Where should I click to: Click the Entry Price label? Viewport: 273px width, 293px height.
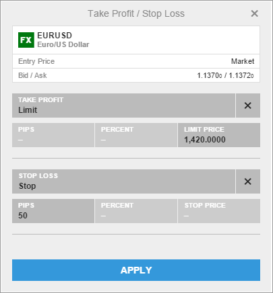point(36,61)
